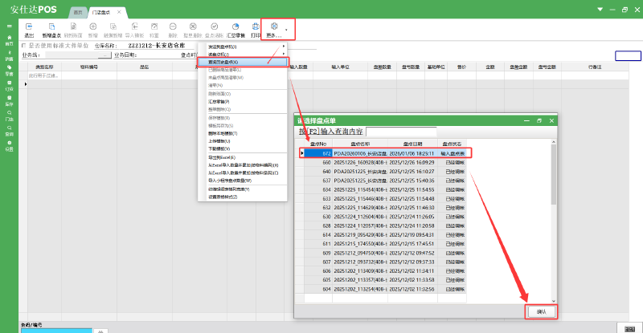Expand 发送到盘点机 submenu arrow
The image size is (643, 333).
coord(284,47)
